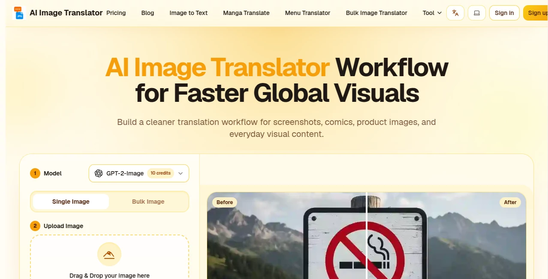Click the Before label on preview
The image size is (548, 279).
click(225, 202)
